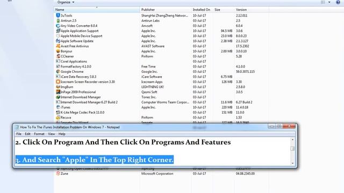Image resolution: width=344 pixels, height=193 pixels.
Task: Open Notepad Format menu
Action: [39, 134]
